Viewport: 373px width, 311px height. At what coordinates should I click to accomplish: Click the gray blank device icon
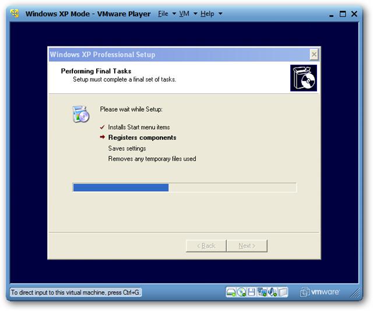point(283,292)
